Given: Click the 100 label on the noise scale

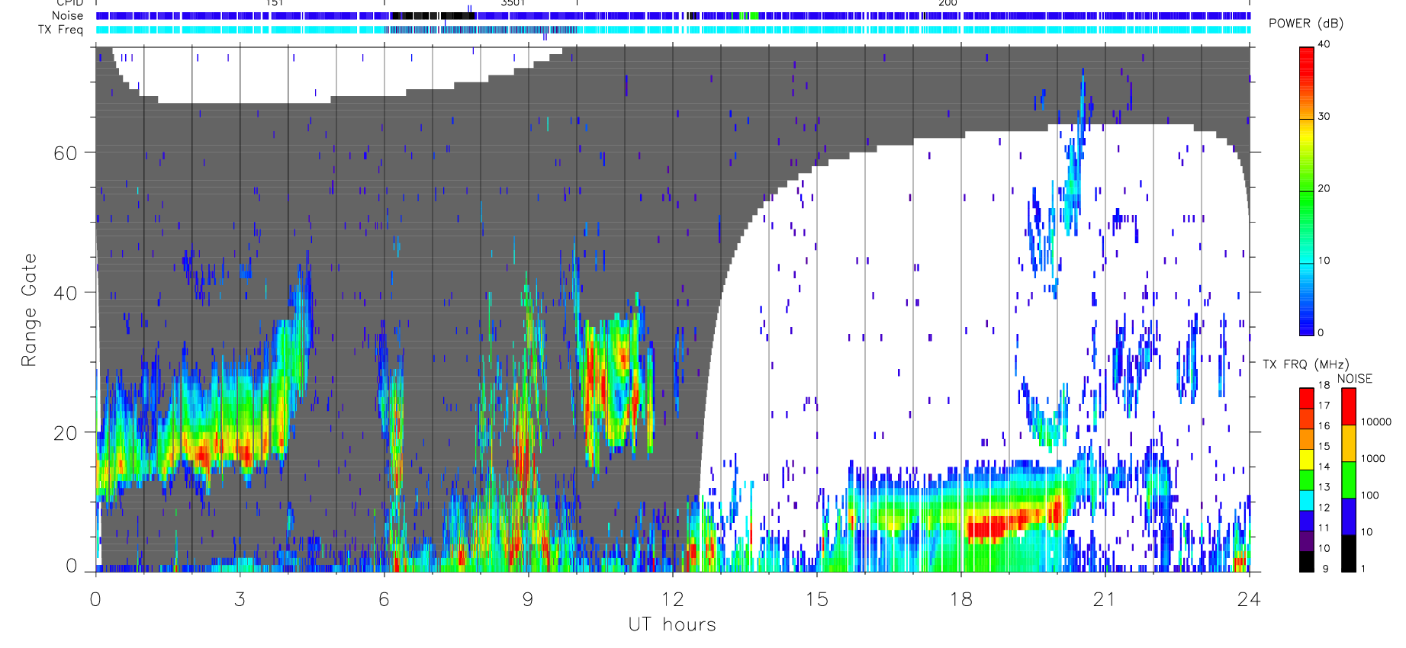Looking at the screenshot, I should [x=1370, y=495].
